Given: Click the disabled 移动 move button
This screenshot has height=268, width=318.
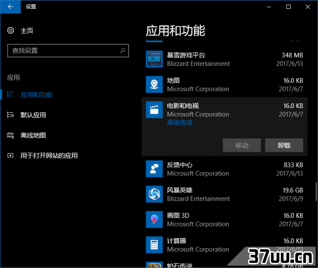Looking at the screenshot, I should click(242, 145).
